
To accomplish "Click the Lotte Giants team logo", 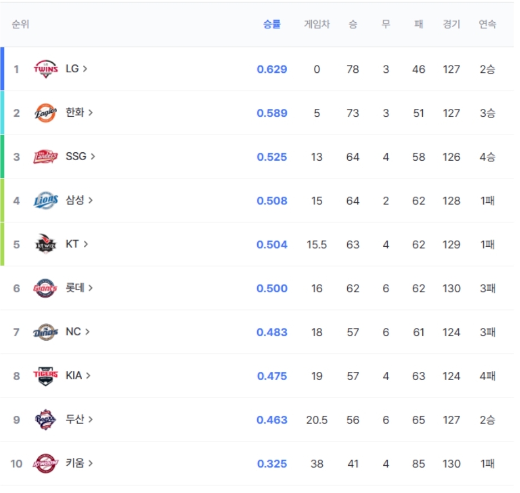I will pyautogui.click(x=45, y=288).
